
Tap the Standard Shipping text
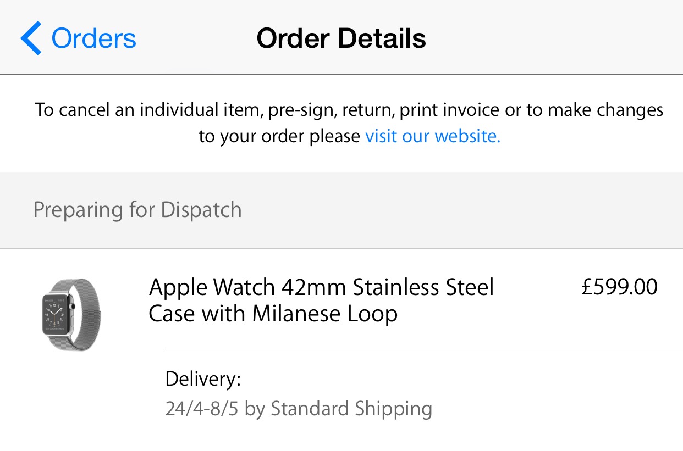[351, 409]
